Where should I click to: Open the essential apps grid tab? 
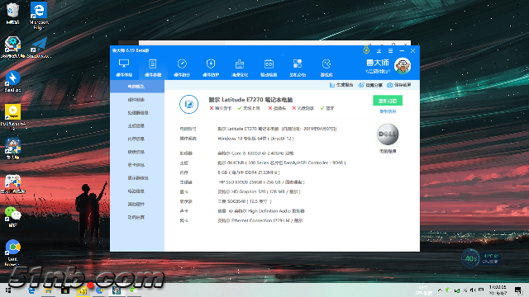point(298,68)
